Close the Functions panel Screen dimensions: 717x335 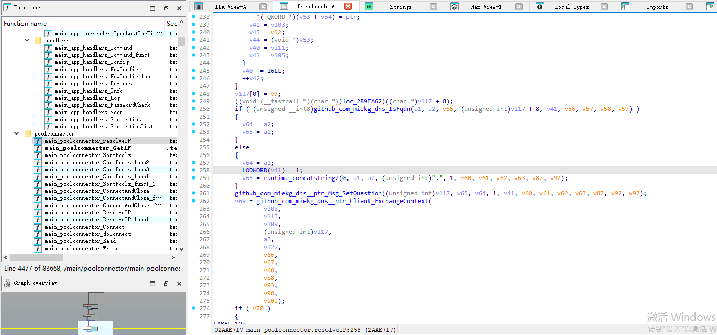(179, 8)
